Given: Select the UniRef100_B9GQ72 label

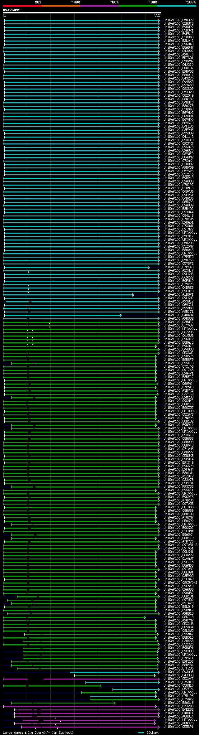Looking at the screenshot, I should pyautogui.click(x=178, y=346).
